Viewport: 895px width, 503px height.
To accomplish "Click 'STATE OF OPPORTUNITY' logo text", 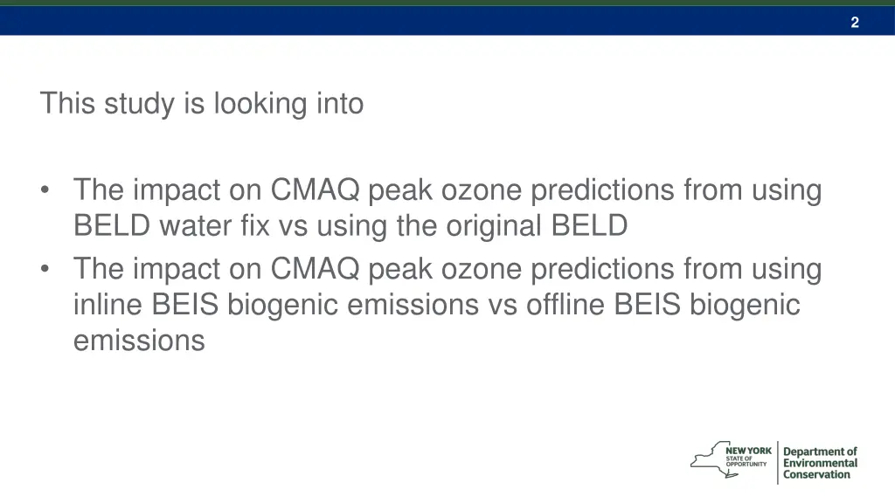I will [746, 461].
